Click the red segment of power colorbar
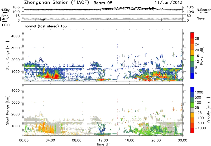Screen dimensions: 211x146 pyautogui.click(x=192, y=35)
